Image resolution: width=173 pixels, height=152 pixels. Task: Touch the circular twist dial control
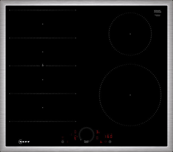[86, 134]
